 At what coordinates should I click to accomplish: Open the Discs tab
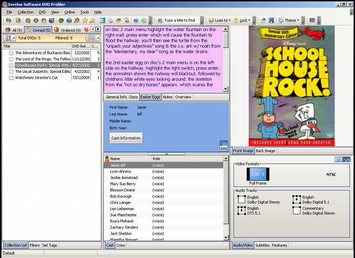(x=134, y=97)
